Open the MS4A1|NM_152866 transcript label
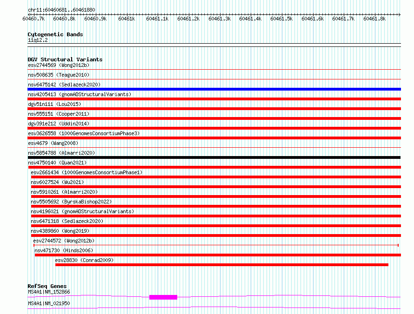 [49, 292]
